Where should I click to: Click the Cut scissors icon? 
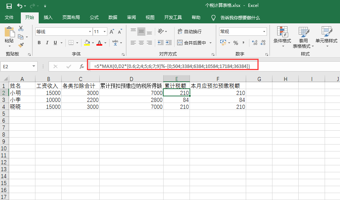tap(21, 29)
